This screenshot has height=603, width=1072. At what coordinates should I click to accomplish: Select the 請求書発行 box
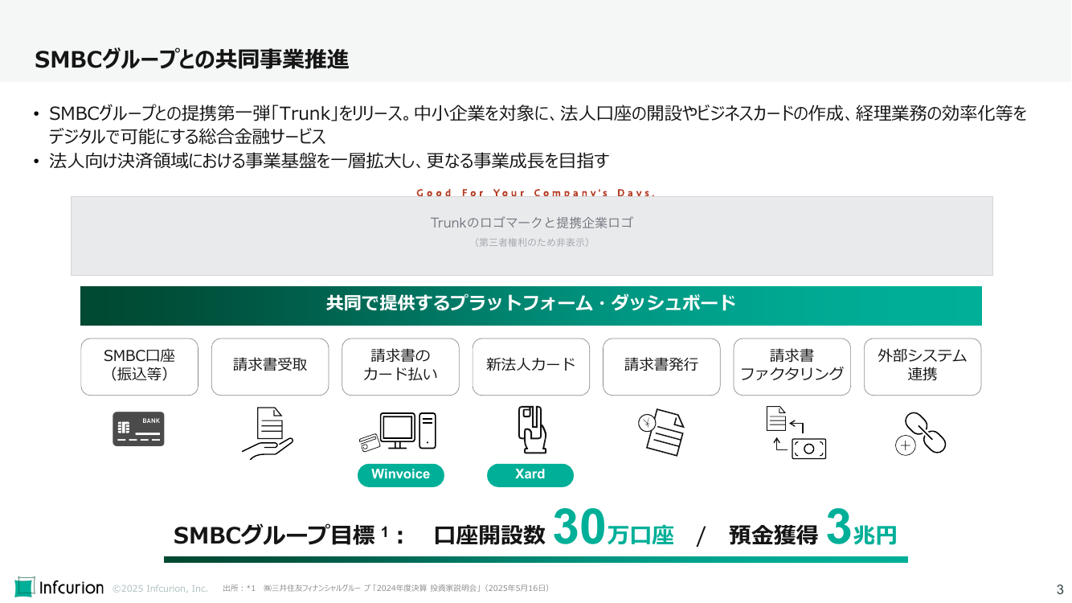pyautogui.click(x=661, y=367)
